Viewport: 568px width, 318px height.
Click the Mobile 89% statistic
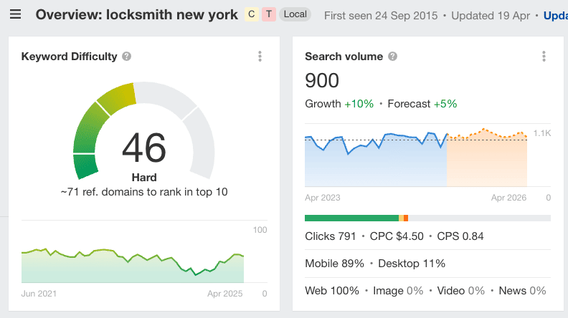[x=334, y=264]
